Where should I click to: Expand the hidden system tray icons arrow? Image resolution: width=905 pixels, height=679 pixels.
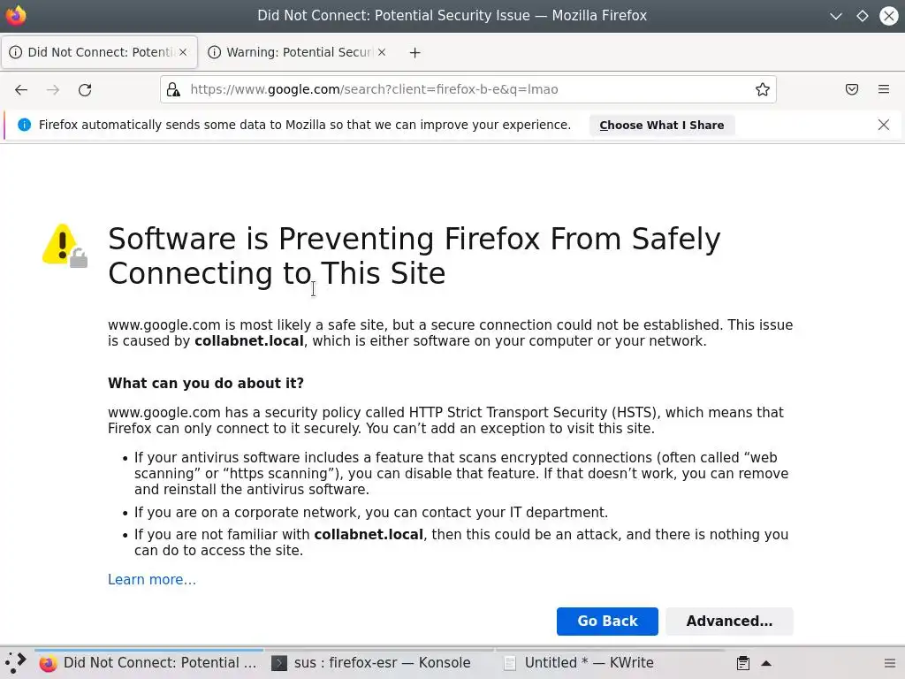point(766,663)
